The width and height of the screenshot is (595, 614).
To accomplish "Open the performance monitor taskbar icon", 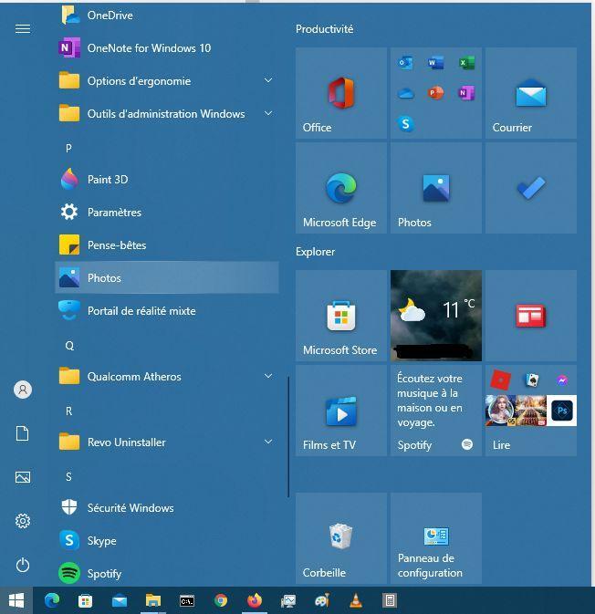I will pyautogui.click(x=288, y=600).
